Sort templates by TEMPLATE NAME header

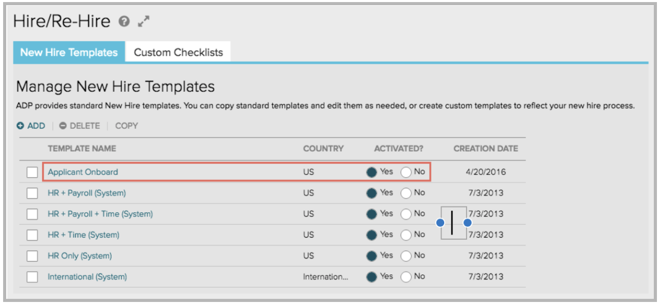pos(83,148)
